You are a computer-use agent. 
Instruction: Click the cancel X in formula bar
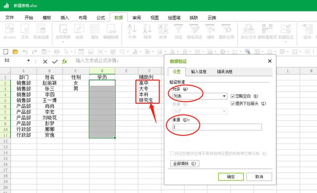pyautogui.click(x=45, y=62)
